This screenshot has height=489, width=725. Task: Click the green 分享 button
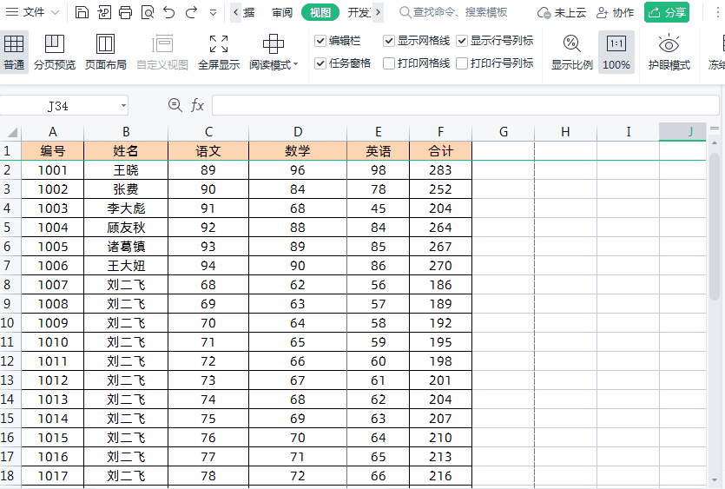click(667, 12)
